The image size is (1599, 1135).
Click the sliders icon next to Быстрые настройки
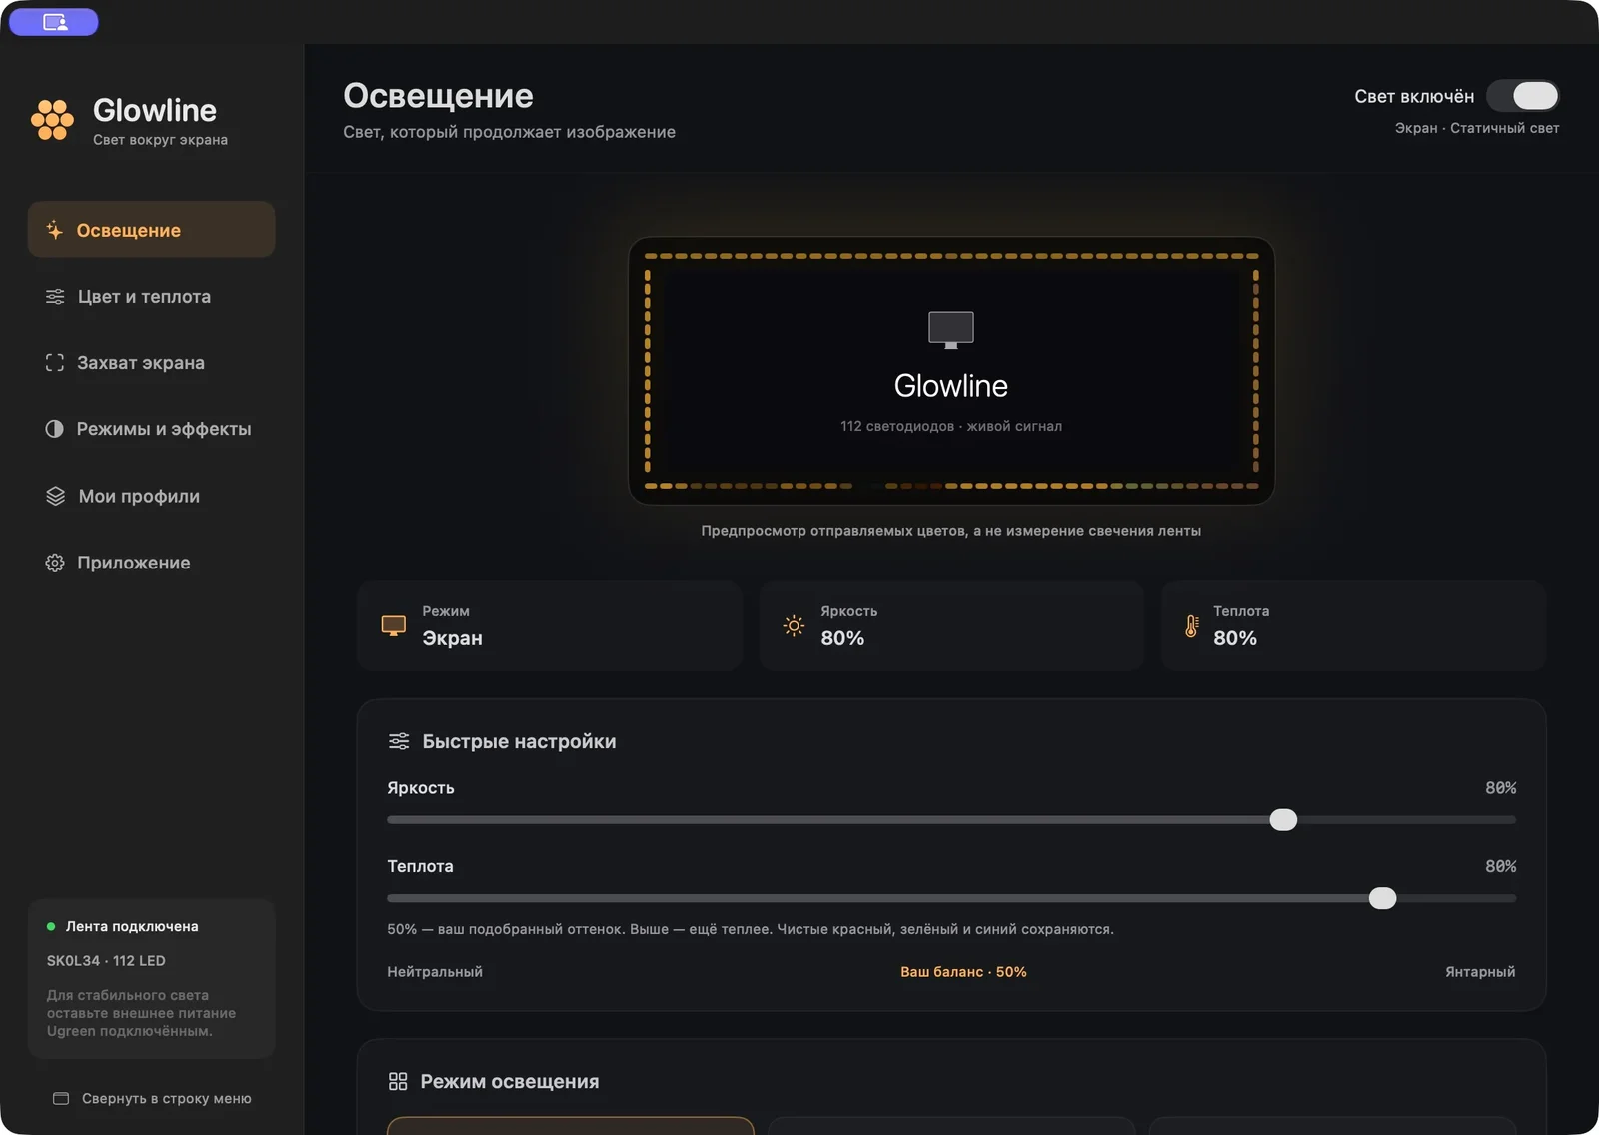(399, 741)
